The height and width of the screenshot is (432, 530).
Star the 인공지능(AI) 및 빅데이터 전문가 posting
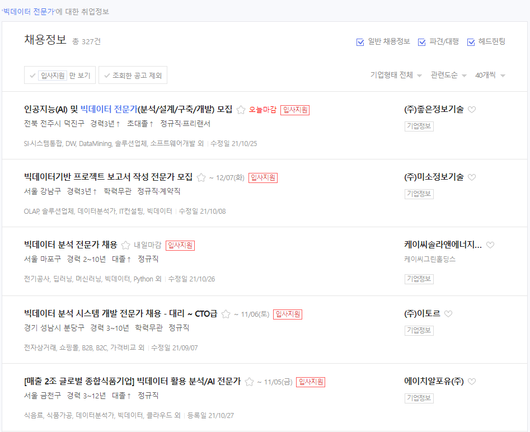coord(240,110)
